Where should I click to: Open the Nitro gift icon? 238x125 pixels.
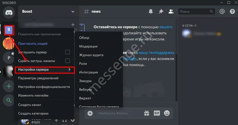(x=147, y=113)
